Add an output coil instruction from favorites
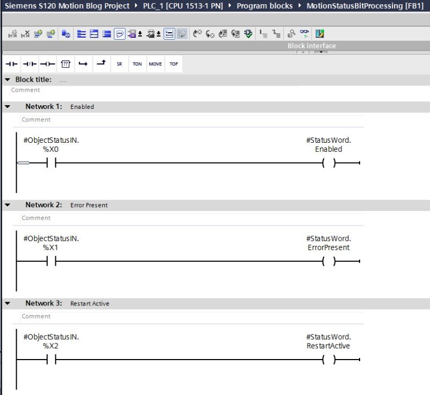This screenshot has width=430, height=395. (x=47, y=64)
